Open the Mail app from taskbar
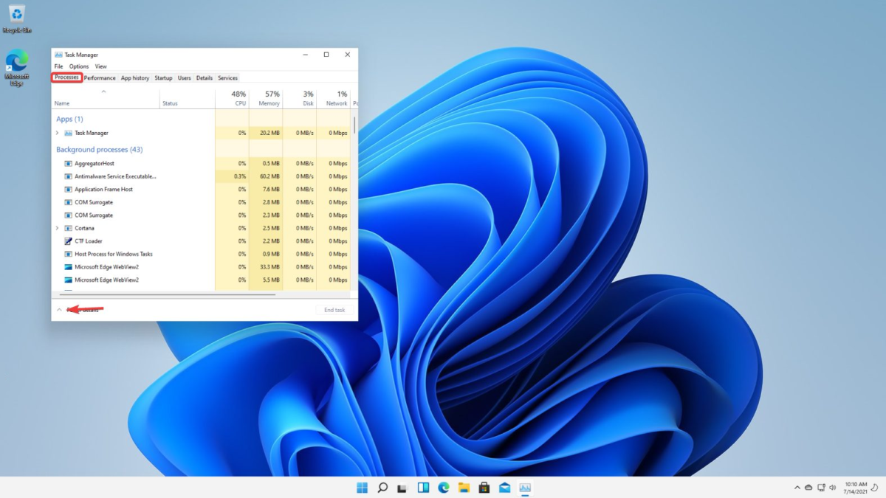This screenshot has height=498, width=886. click(505, 487)
